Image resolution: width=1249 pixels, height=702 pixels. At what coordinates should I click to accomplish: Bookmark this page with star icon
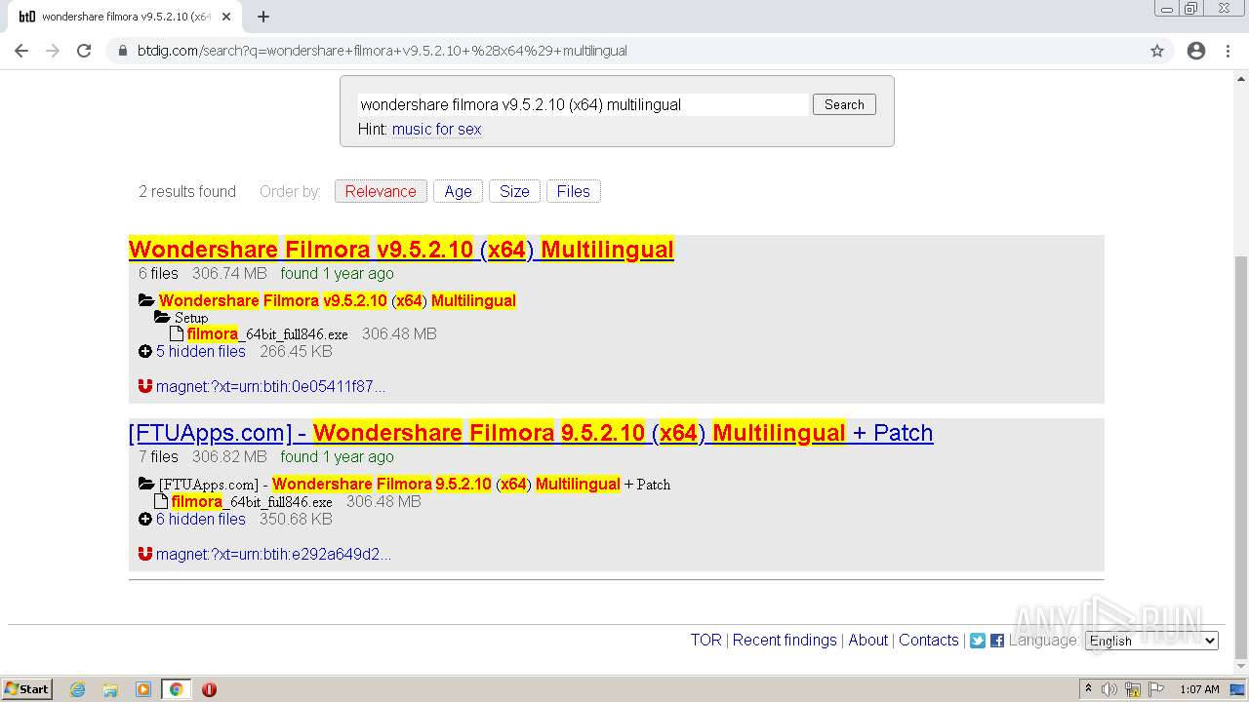(x=1157, y=51)
